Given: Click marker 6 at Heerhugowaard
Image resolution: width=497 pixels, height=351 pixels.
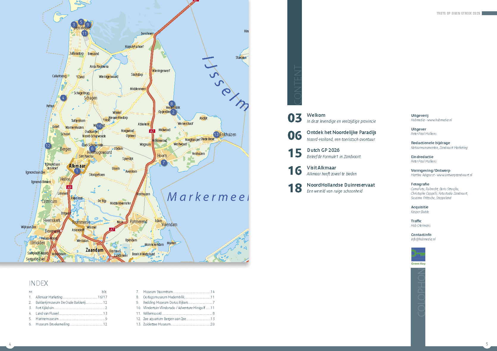Looking at the screenshot, I should coord(92,149).
